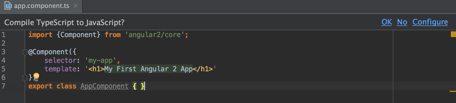456x103 pixels.
Task: Click line number 7 in gutter
Action: point(3,86)
